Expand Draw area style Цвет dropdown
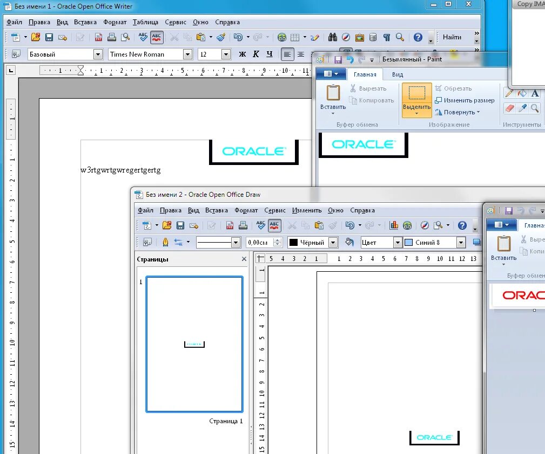Screen dimensions: 545x454 (x=398, y=242)
